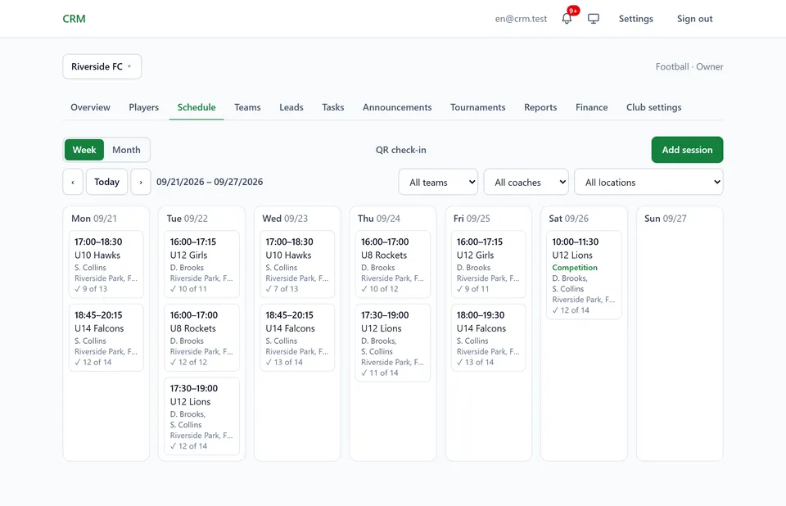Click the monitor display icon
This screenshot has width=786, height=506.
[594, 19]
